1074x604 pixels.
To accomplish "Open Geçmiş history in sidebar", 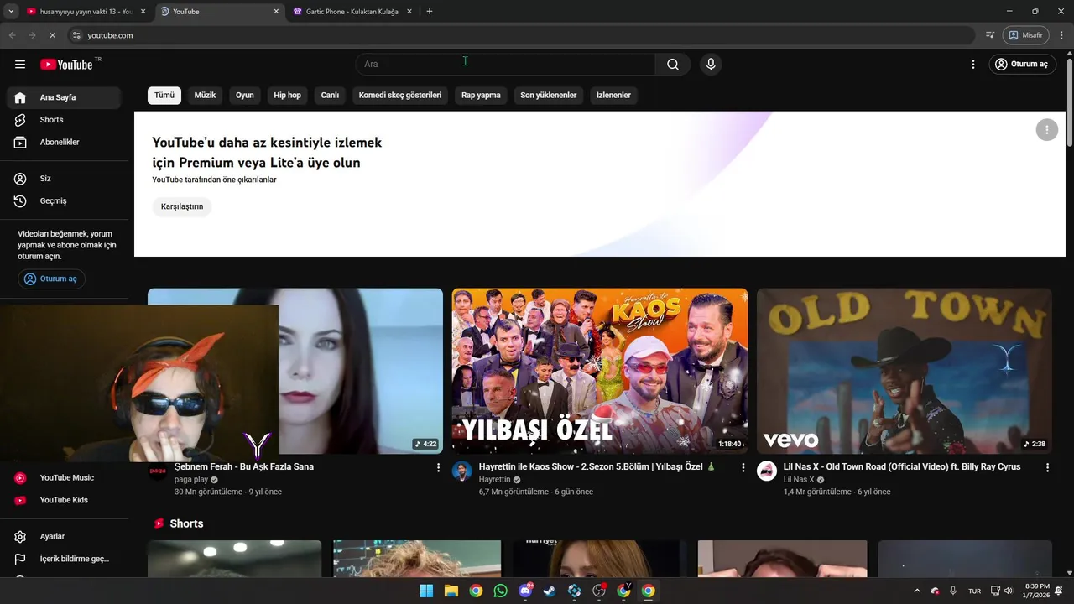I will click(64, 201).
